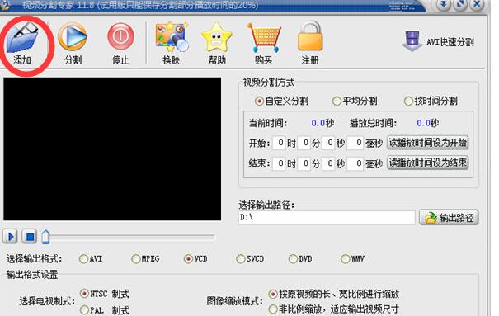Play the preview with the blue play button
Image resolution: width=499 pixels, height=316 pixels.
coord(10,237)
